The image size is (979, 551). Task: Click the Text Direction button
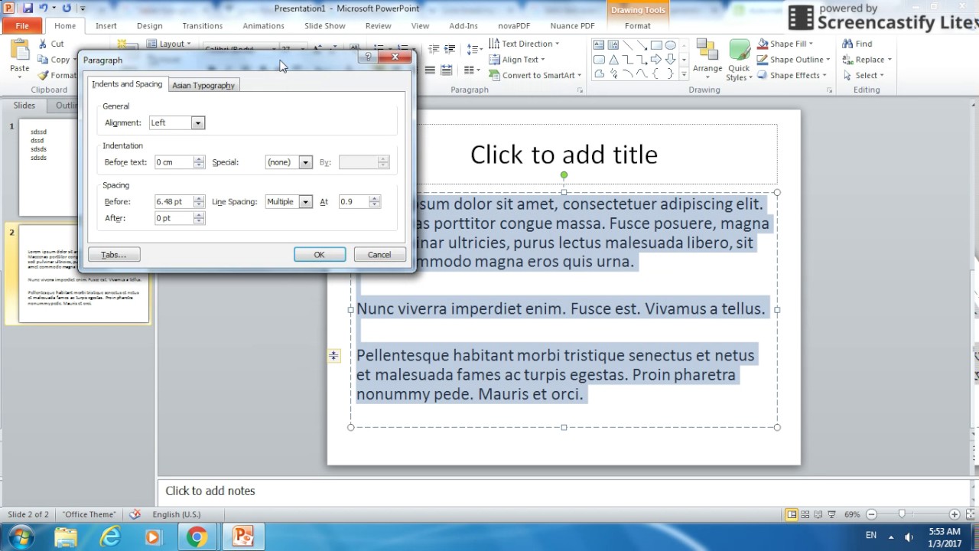point(524,44)
